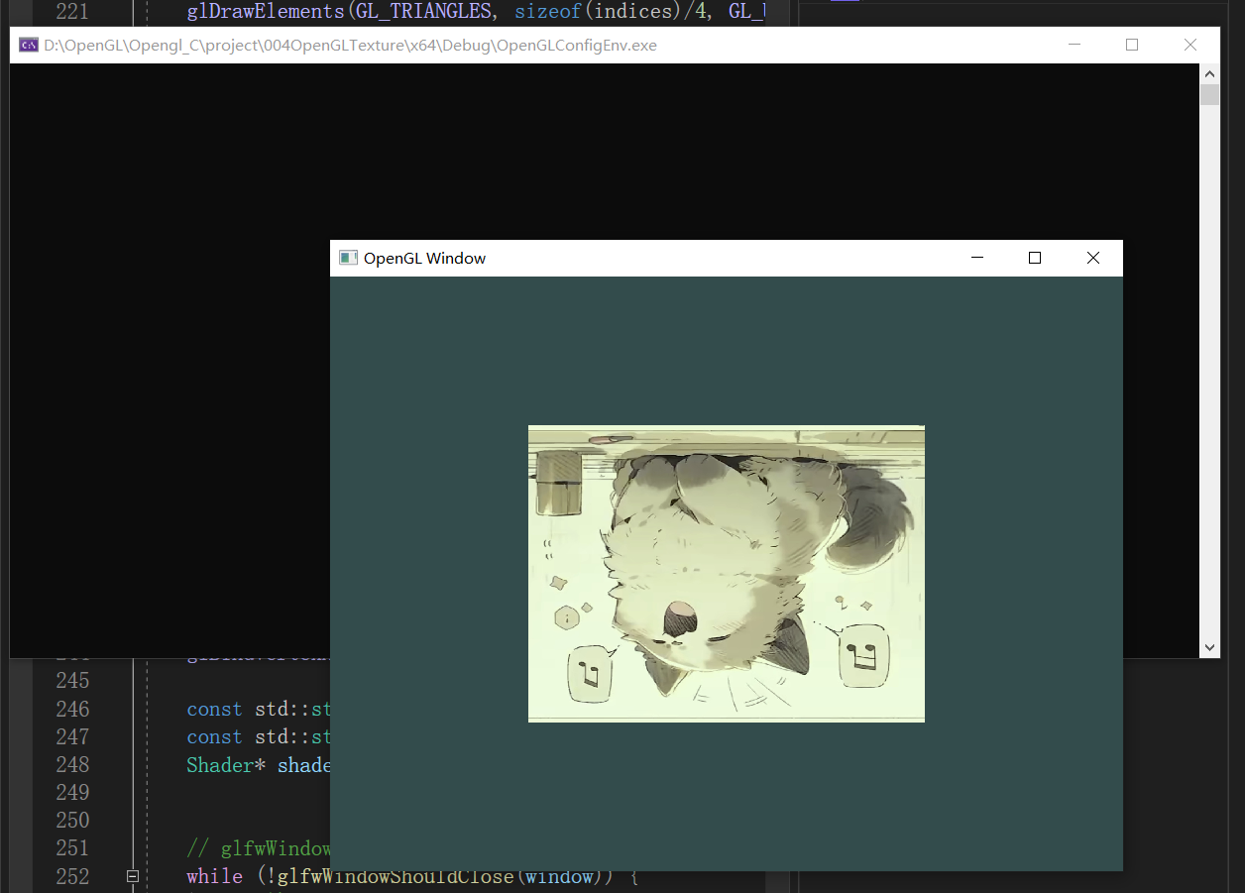Click line number 245 in the editor
Image resolution: width=1245 pixels, height=893 pixels.
pyautogui.click(x=72, y=681)
